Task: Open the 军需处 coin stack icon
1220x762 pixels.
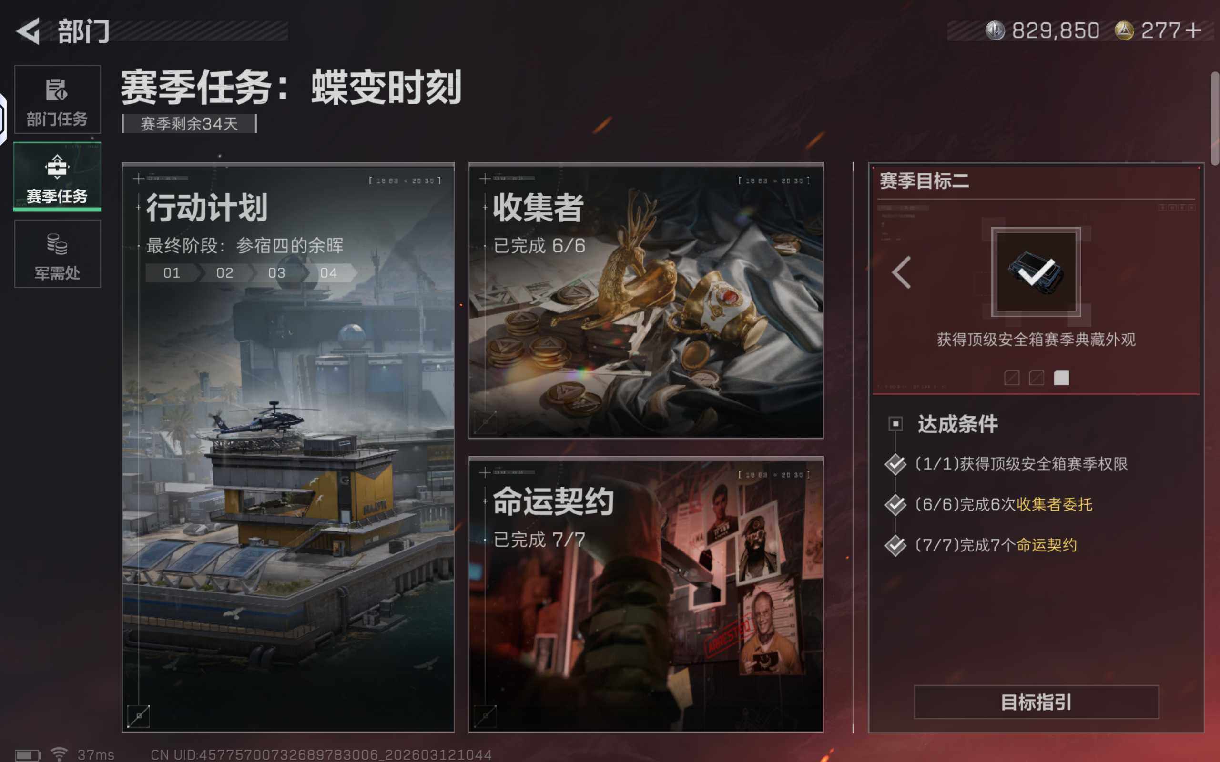Action: click(57, 244)
